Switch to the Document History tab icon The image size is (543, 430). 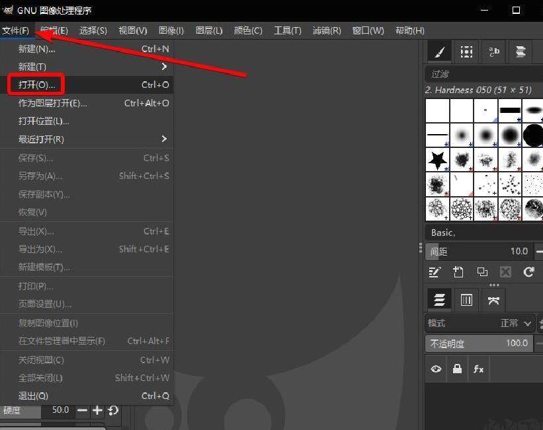pos(521,52)
